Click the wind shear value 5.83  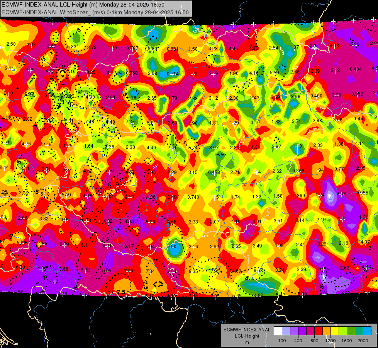tap(71, 47)
